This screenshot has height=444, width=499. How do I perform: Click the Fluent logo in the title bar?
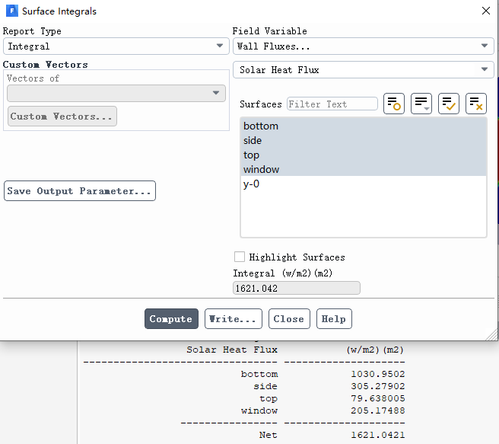(11, 11)
